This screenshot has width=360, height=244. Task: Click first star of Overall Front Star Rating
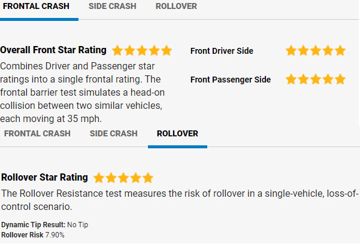point(118,51)
